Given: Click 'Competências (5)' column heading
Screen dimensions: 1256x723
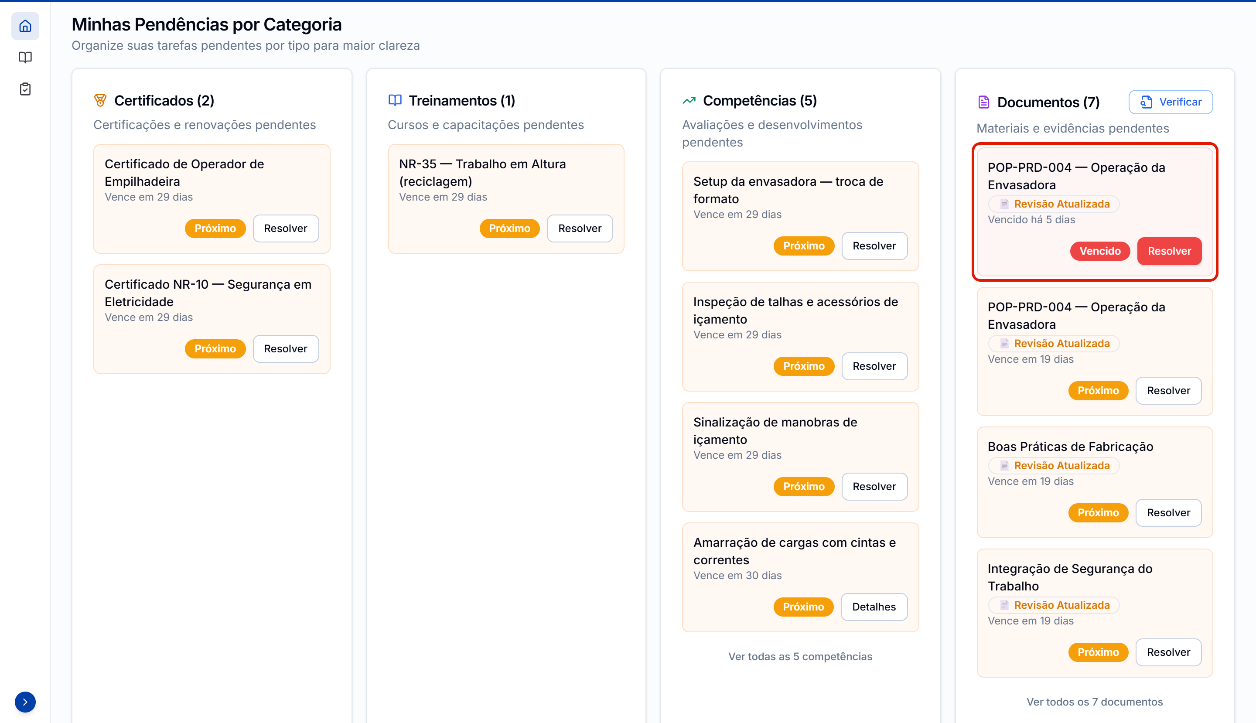Looking at the screenshot, I should tap(760, 101).
